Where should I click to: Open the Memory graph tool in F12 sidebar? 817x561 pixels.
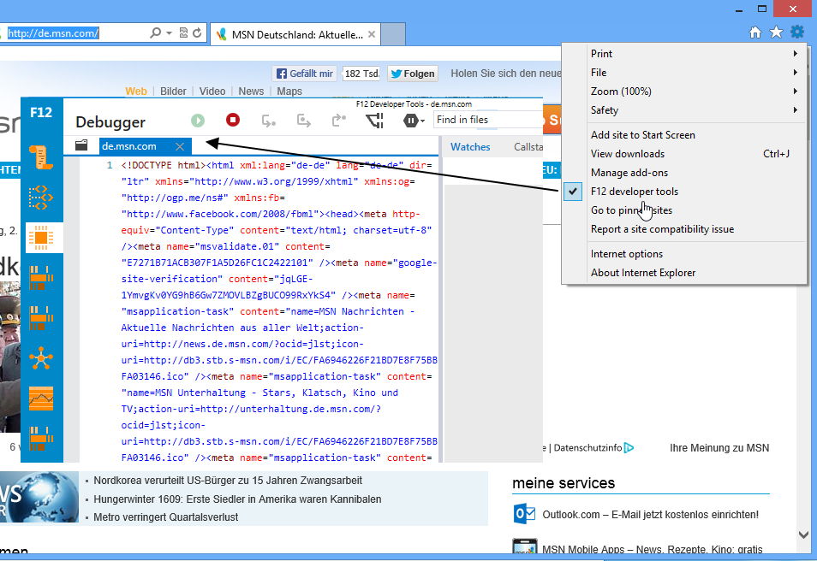coord(41,399)
